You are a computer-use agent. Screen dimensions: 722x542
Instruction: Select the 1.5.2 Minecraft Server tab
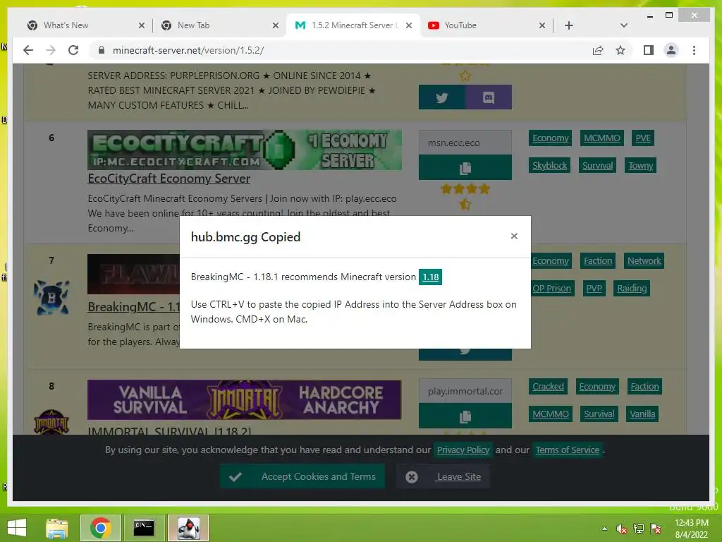[x=353, y=25]
